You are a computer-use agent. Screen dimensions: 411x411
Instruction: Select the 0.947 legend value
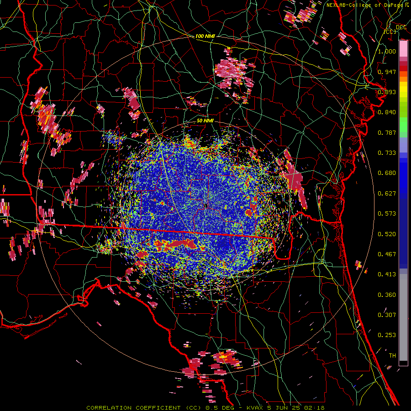(387, 72)
